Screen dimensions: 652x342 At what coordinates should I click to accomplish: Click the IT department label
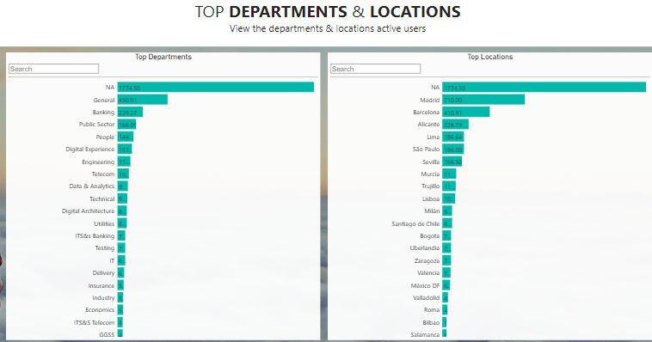pos(112,261)
